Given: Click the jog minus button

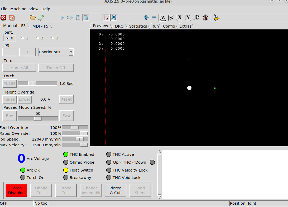Looking at the screenshot, I should (x=10, y=52).
